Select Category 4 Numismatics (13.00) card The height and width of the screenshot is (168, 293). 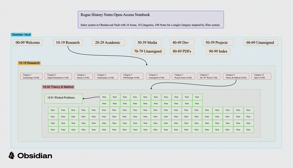coord(106,76)
